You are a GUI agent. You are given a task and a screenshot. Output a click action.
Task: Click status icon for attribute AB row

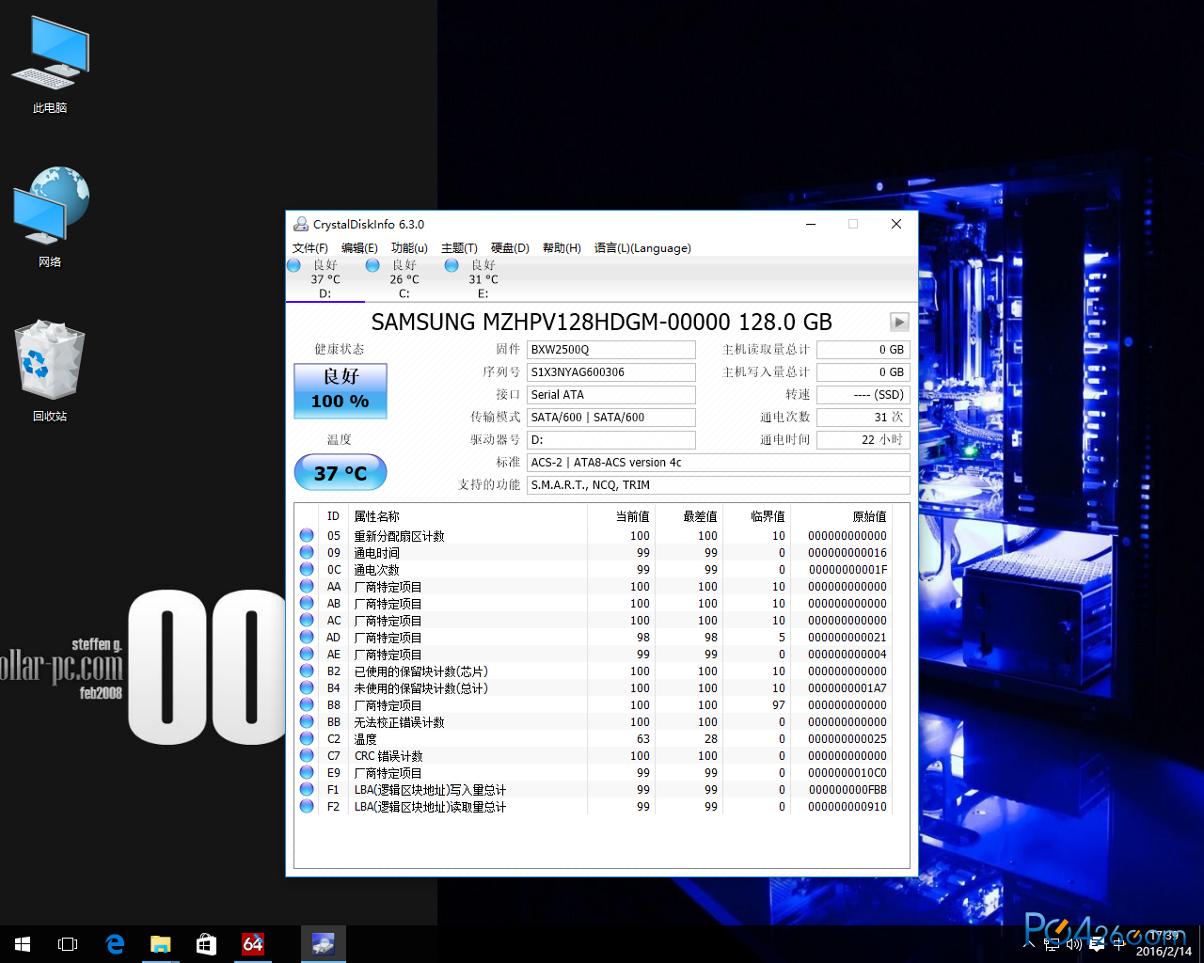point(307,603)
